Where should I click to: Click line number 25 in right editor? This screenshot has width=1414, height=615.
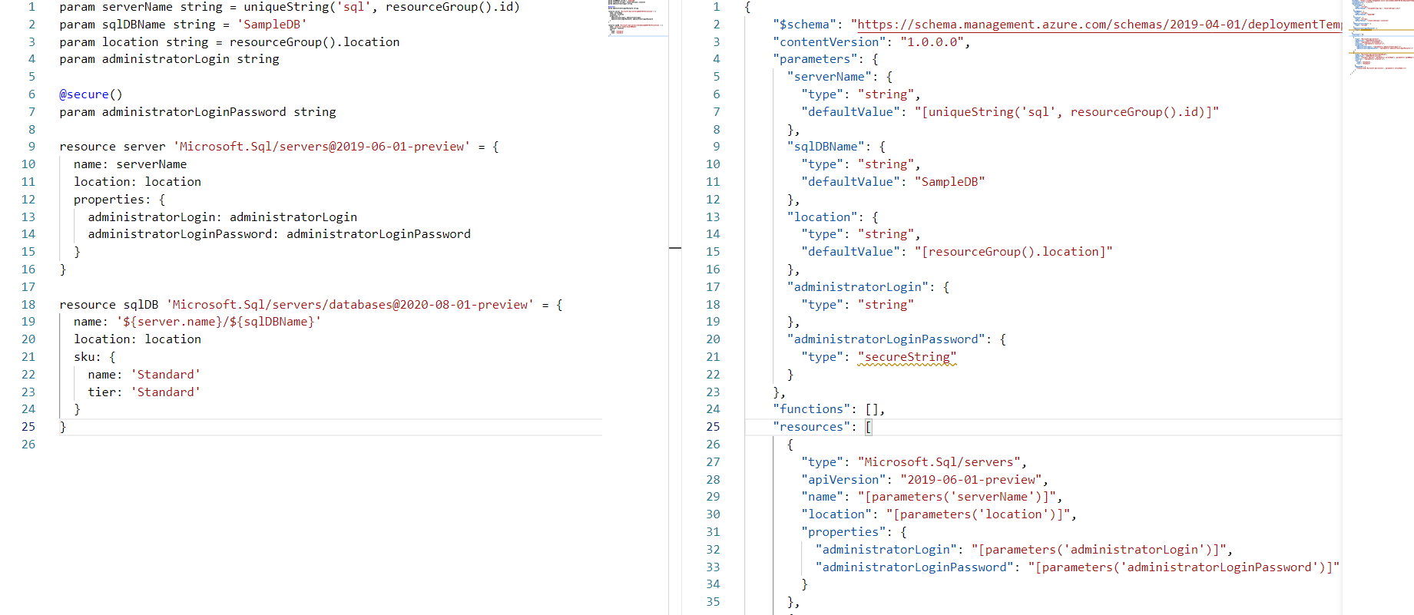point(713,427)
